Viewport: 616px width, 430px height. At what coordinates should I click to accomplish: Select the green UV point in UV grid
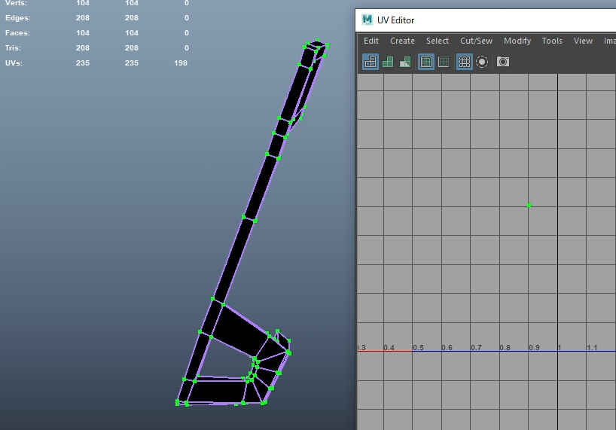click(529, 205)
